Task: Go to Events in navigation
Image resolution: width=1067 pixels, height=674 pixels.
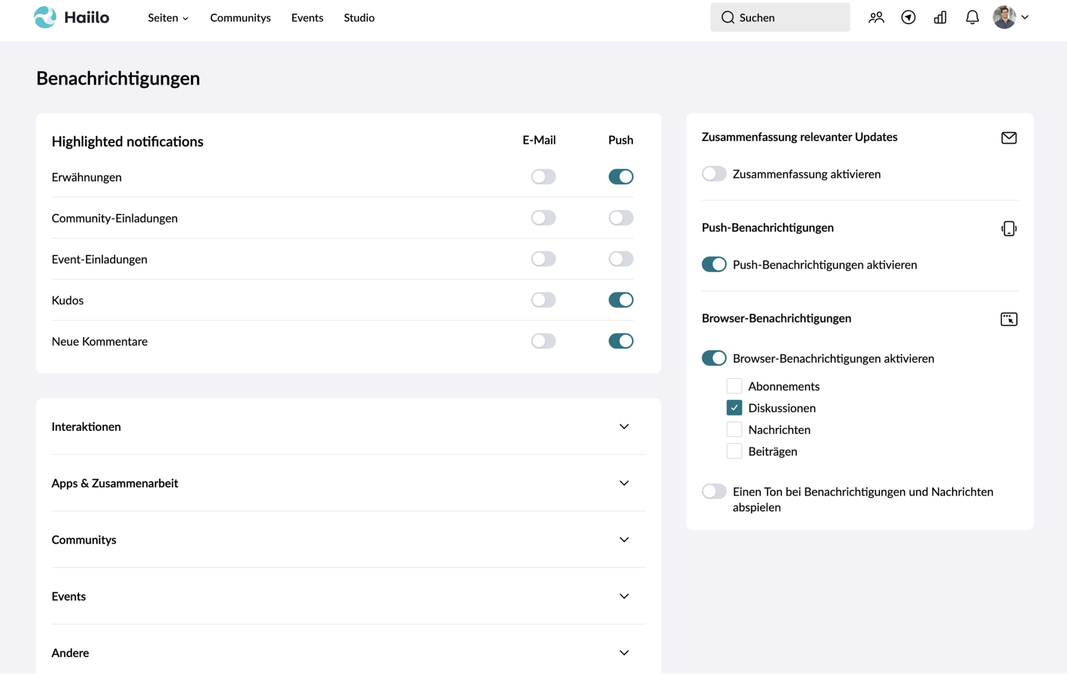Action: 307,18
